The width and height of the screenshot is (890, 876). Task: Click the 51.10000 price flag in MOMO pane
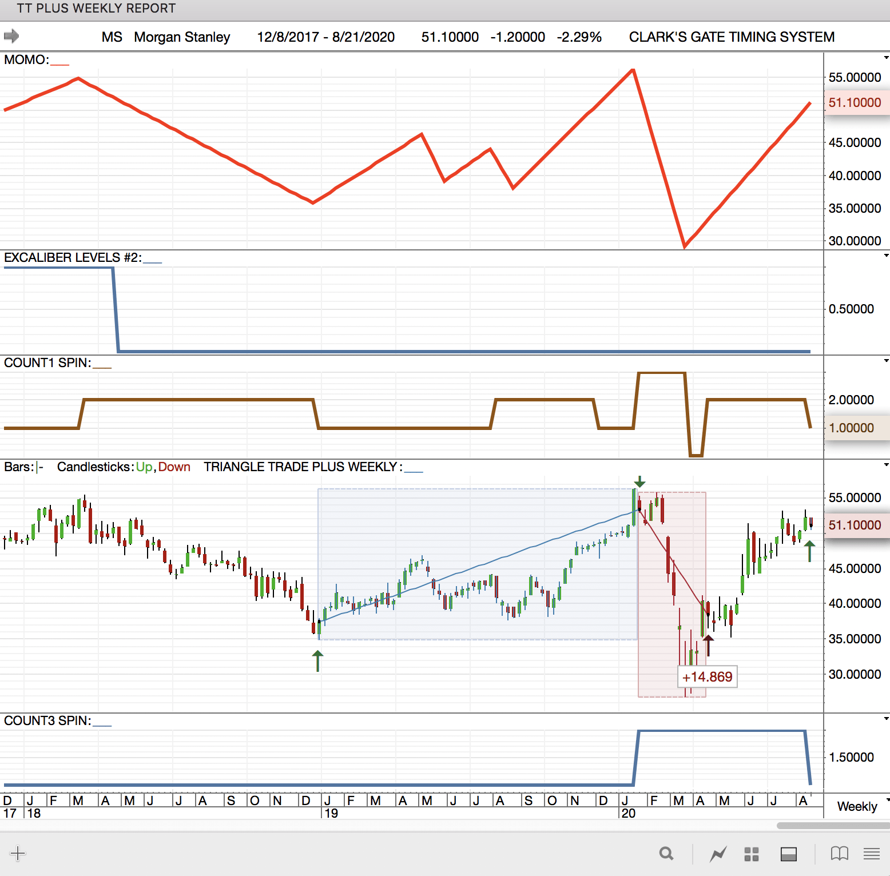[x=856, y=103]
